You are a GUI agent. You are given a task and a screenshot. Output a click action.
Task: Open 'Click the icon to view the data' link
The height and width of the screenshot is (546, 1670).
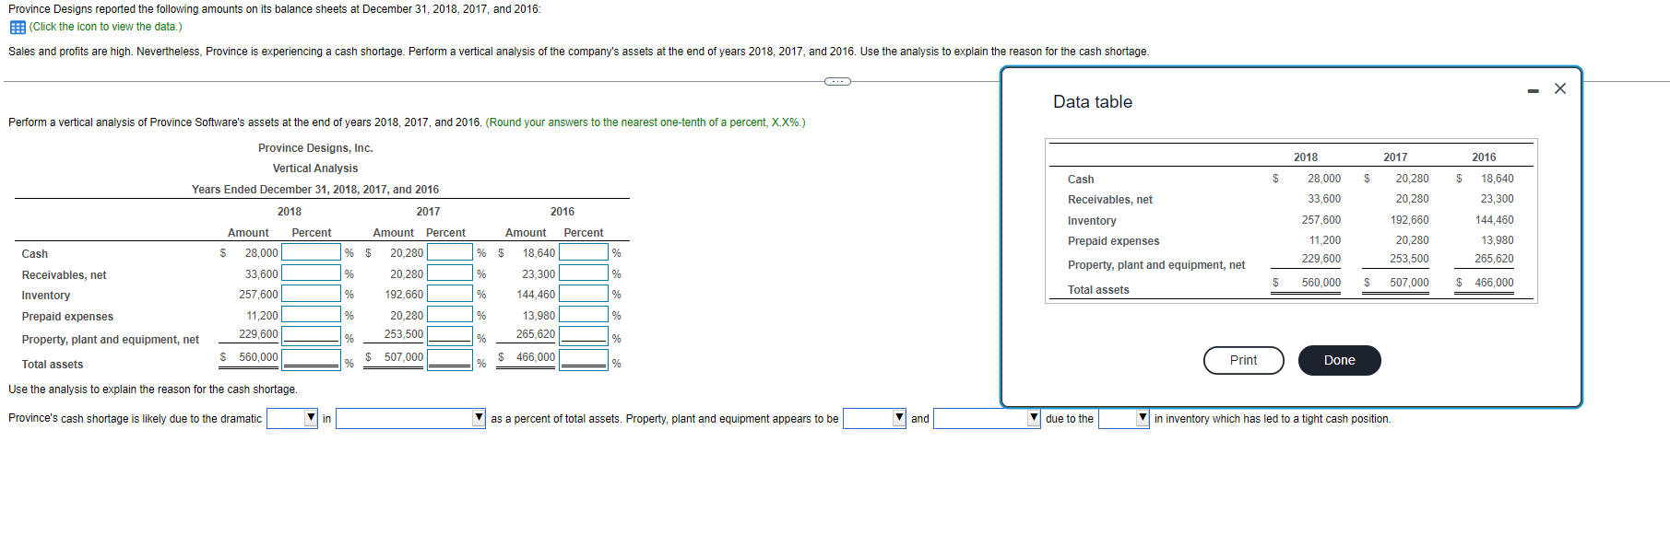pos(105,27)
